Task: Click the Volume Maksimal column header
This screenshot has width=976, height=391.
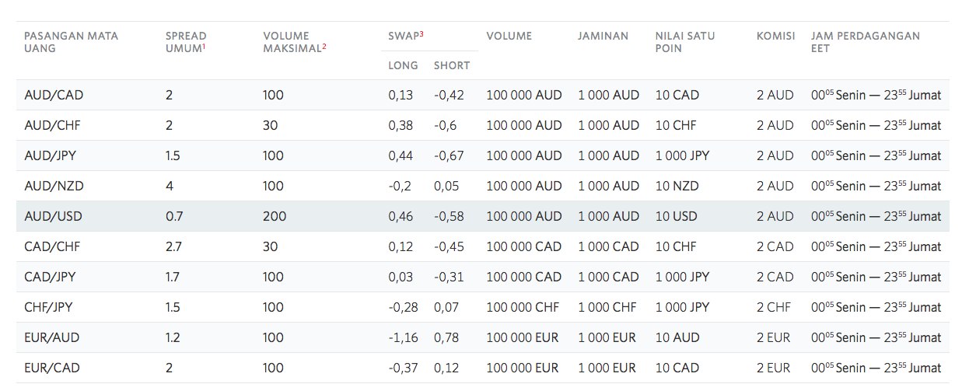Action: tap(295, 42)
